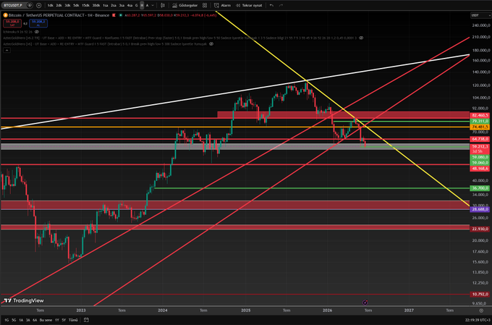Click the 22:19:39 UTC+3 clock
The width and height of the screenshot is (492, 325).
(x=478, y=320)
